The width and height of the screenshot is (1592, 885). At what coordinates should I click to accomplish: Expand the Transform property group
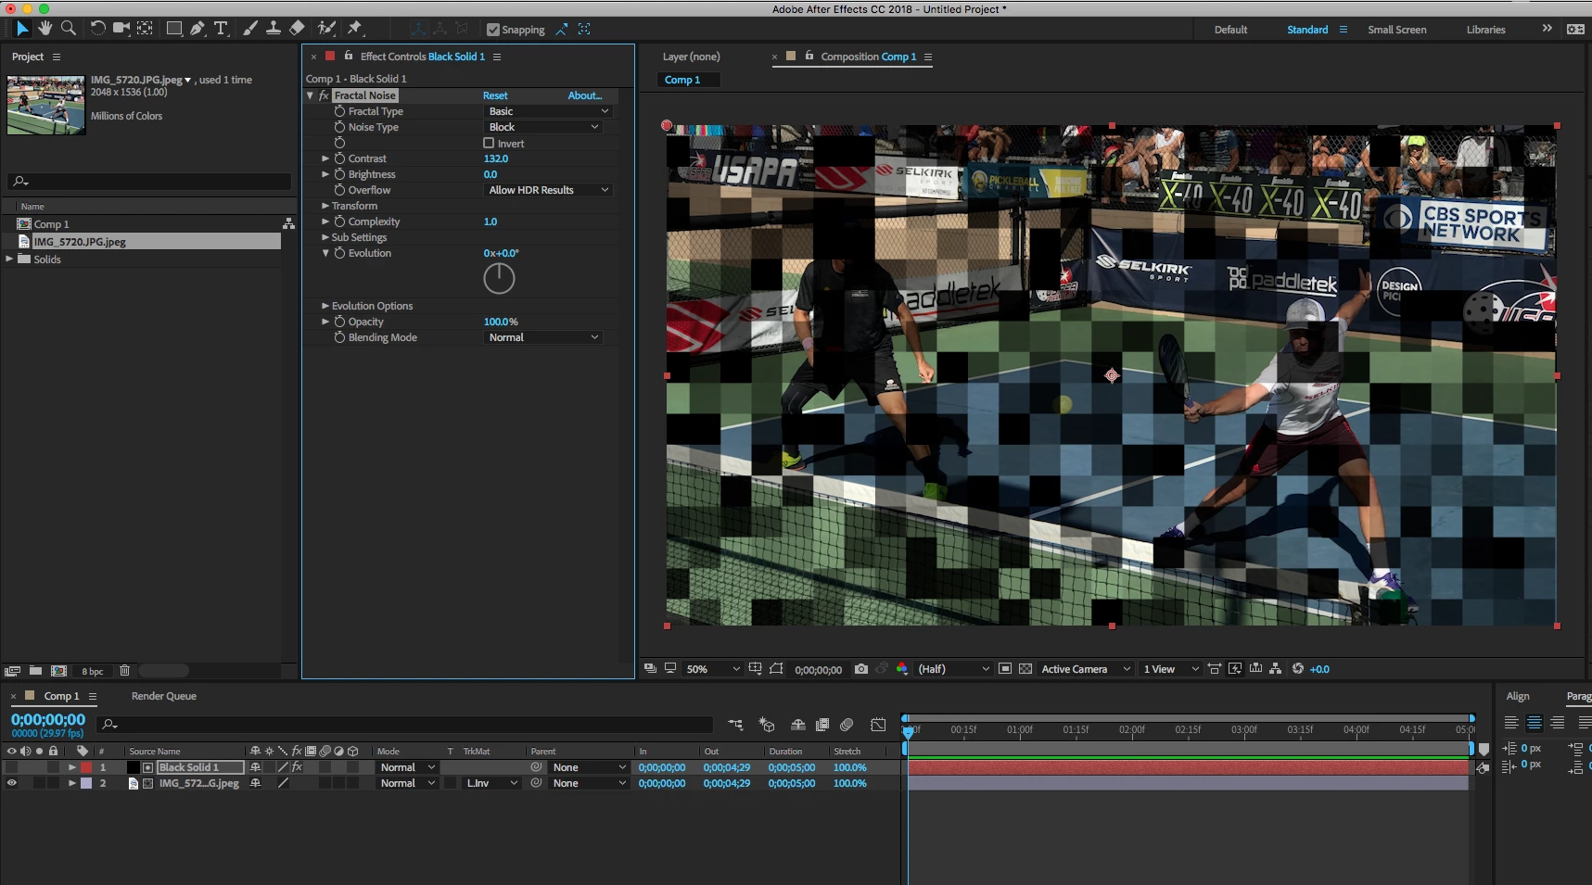[325, 206]
